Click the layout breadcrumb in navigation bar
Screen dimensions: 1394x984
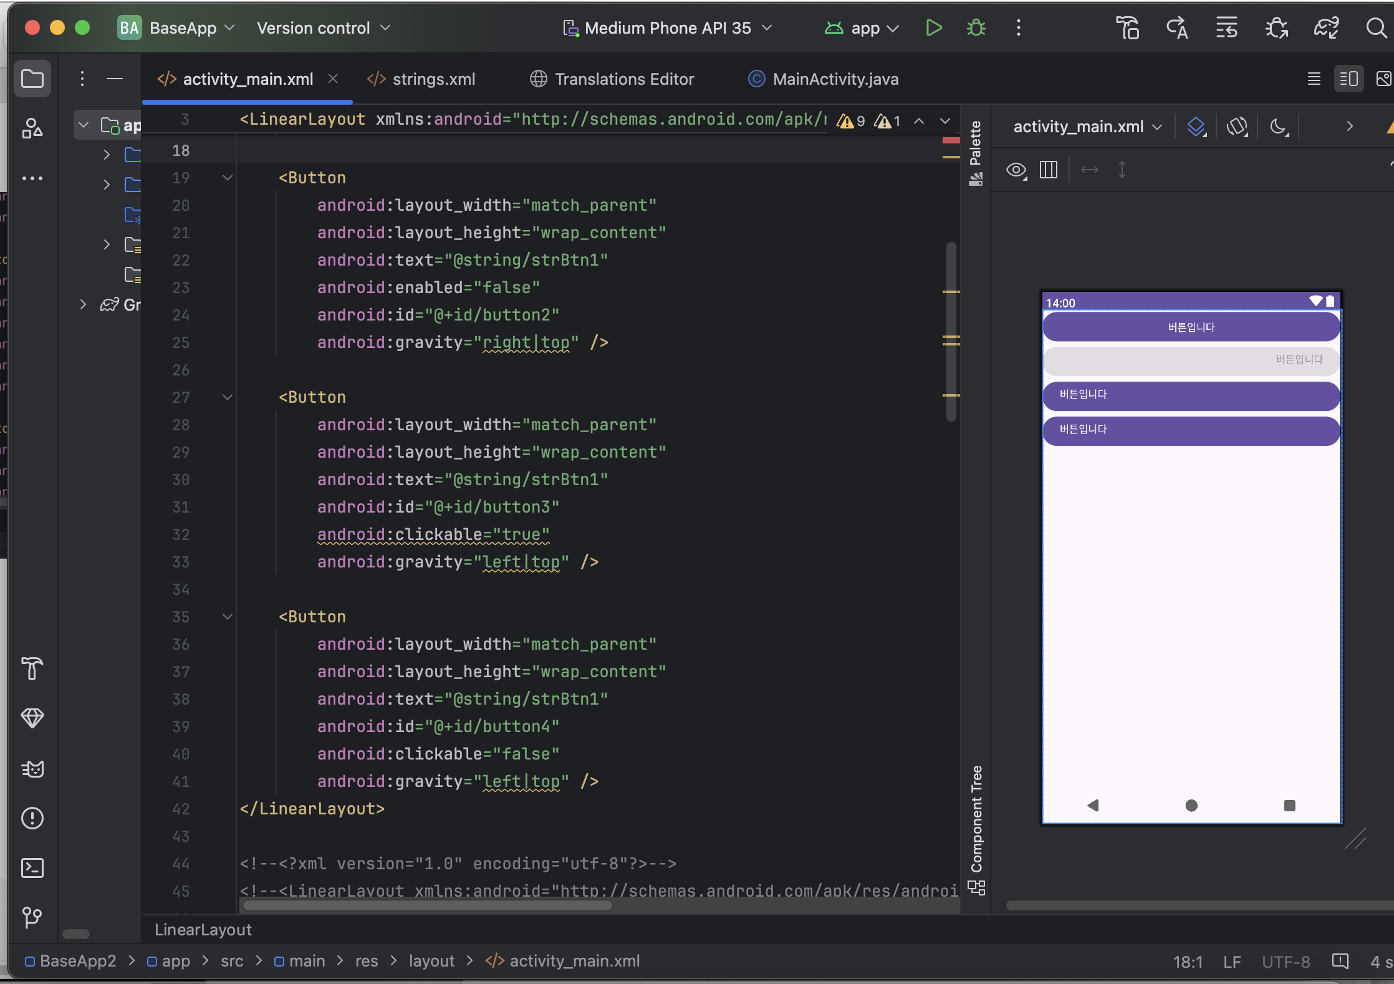click(x=431, y=961)
